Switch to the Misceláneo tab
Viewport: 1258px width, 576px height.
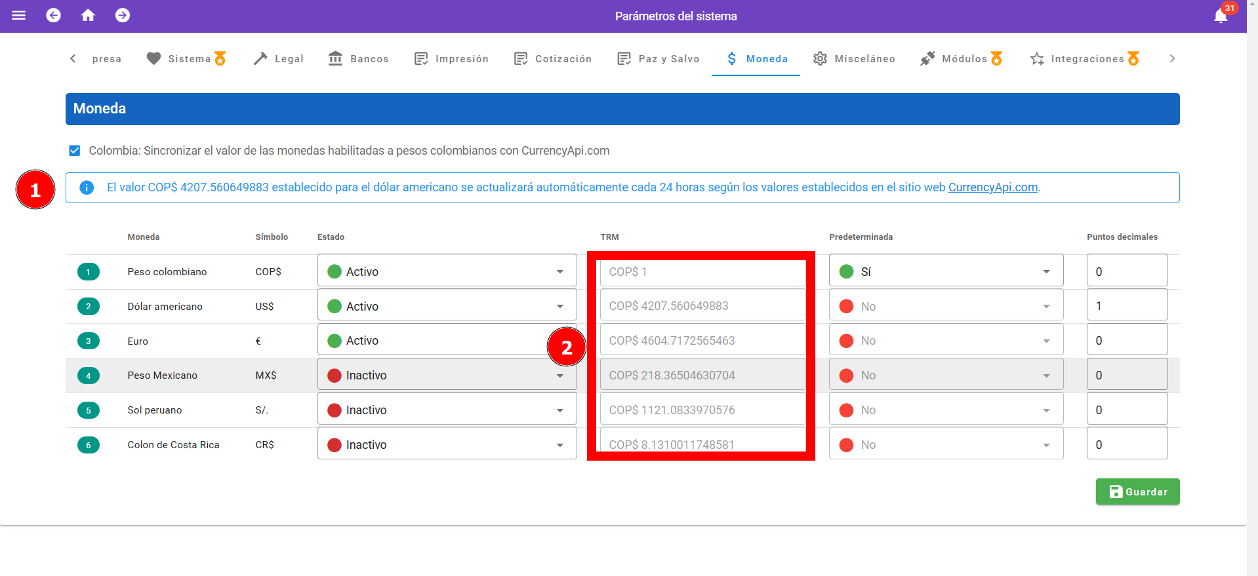pyautogui.click(x=854, y=59)
